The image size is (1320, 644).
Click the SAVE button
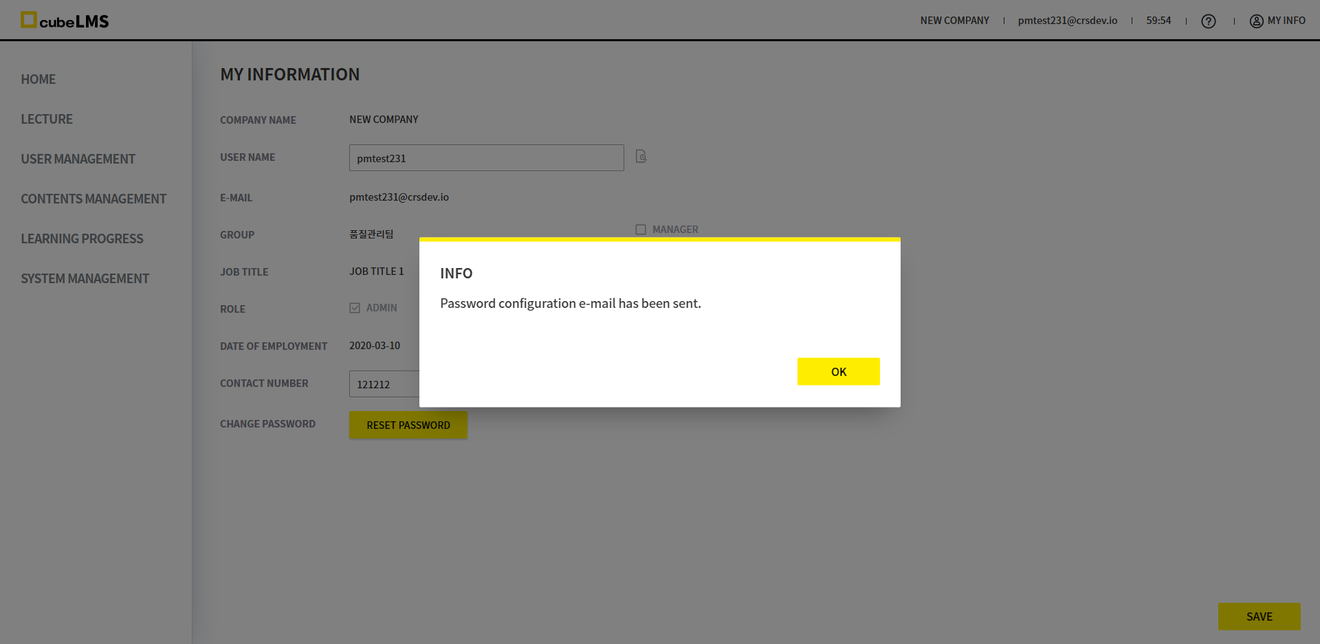(1259, 617)
